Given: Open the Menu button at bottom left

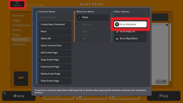Looking at the screenshot, I should 19,96.
